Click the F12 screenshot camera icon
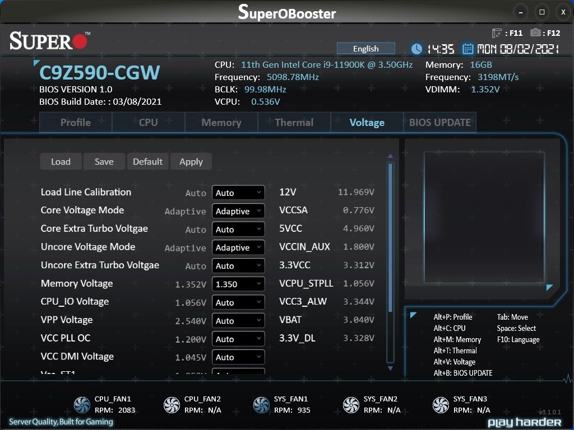Image resolution: width=574 pixels, height=430 pixels. (x=535, y=32)
